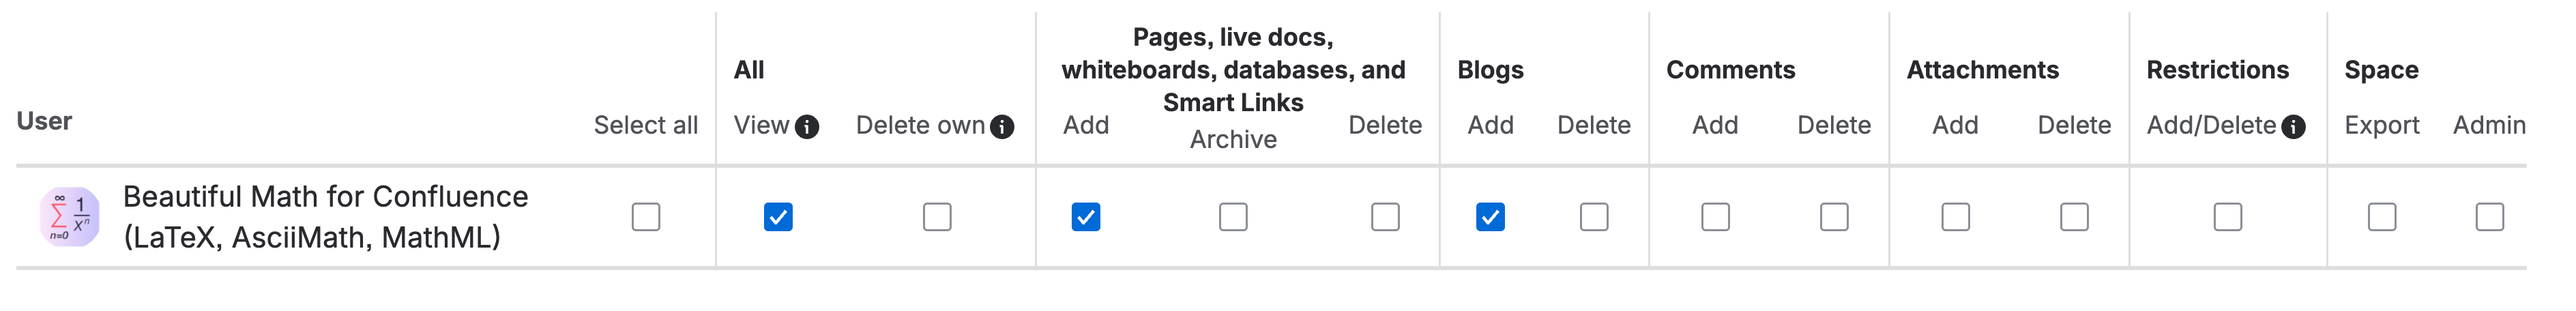This screenshot has width=2576, height=311.
Task: Grant Space Admin permission checkbox
Action: (x=2489, y=217)
